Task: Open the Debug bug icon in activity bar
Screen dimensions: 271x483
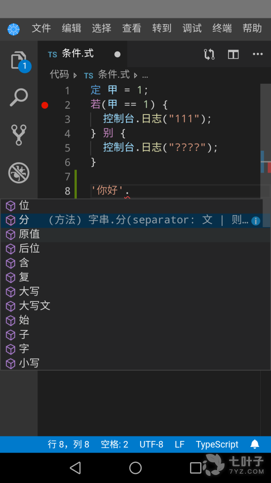Action: (x=19, y=173)
